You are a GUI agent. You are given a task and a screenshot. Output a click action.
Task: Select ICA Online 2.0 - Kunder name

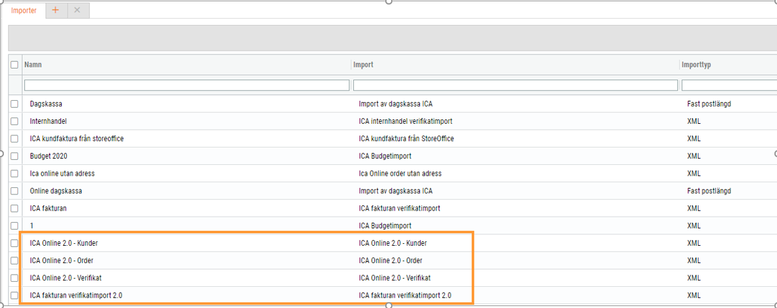click(x=64, y=243)
